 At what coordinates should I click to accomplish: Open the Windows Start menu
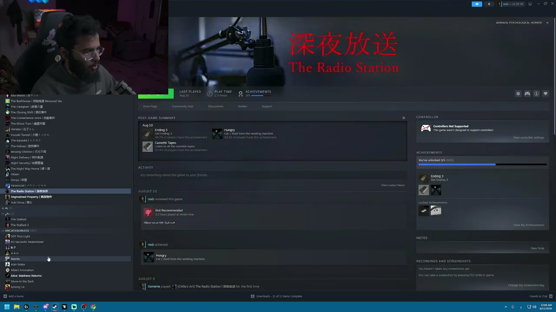point(7,307)
